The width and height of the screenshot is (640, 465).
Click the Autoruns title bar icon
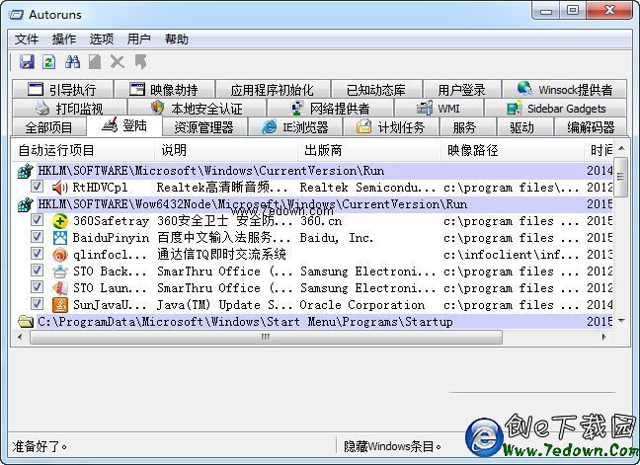pyautogui.click(x=17, y=15)
